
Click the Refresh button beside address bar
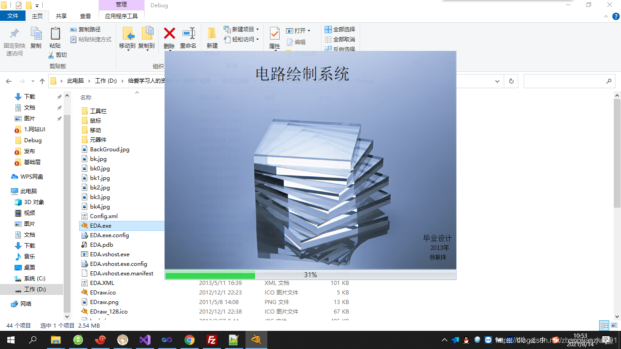click(x=511, y=81)
